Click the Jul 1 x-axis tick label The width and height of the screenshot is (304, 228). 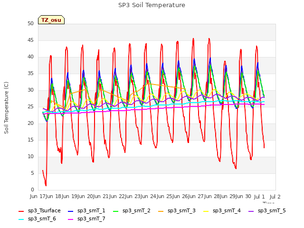click(x=259, y=197)
